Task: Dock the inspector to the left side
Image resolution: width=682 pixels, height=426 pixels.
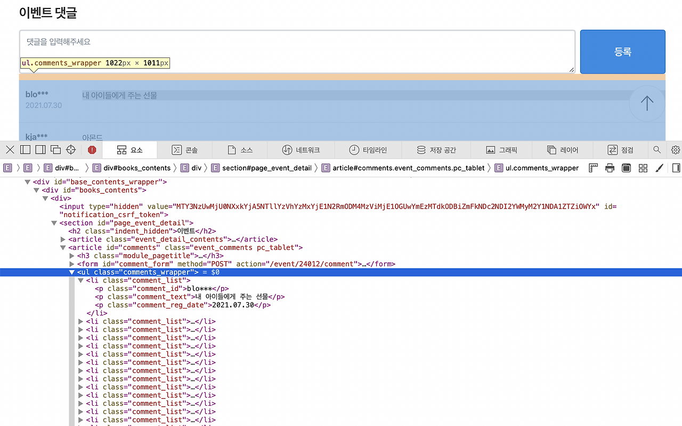Action: pos(25,150)
